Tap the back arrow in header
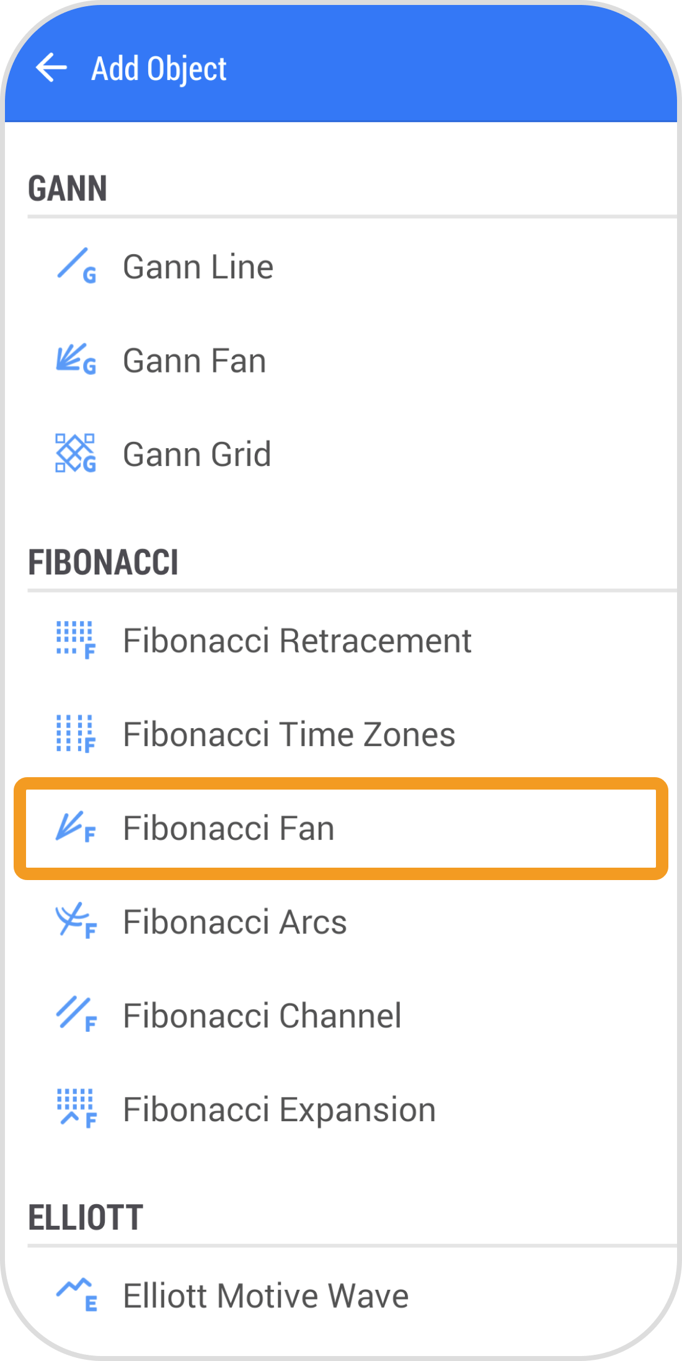This screenshot has height=1361, width=682. click(51, 68)
